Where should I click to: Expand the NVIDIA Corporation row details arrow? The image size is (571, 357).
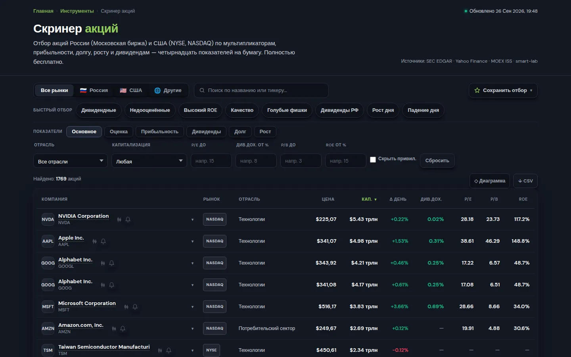193,220
